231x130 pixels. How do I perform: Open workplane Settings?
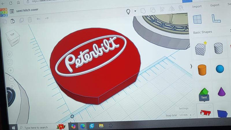[183, 108]
